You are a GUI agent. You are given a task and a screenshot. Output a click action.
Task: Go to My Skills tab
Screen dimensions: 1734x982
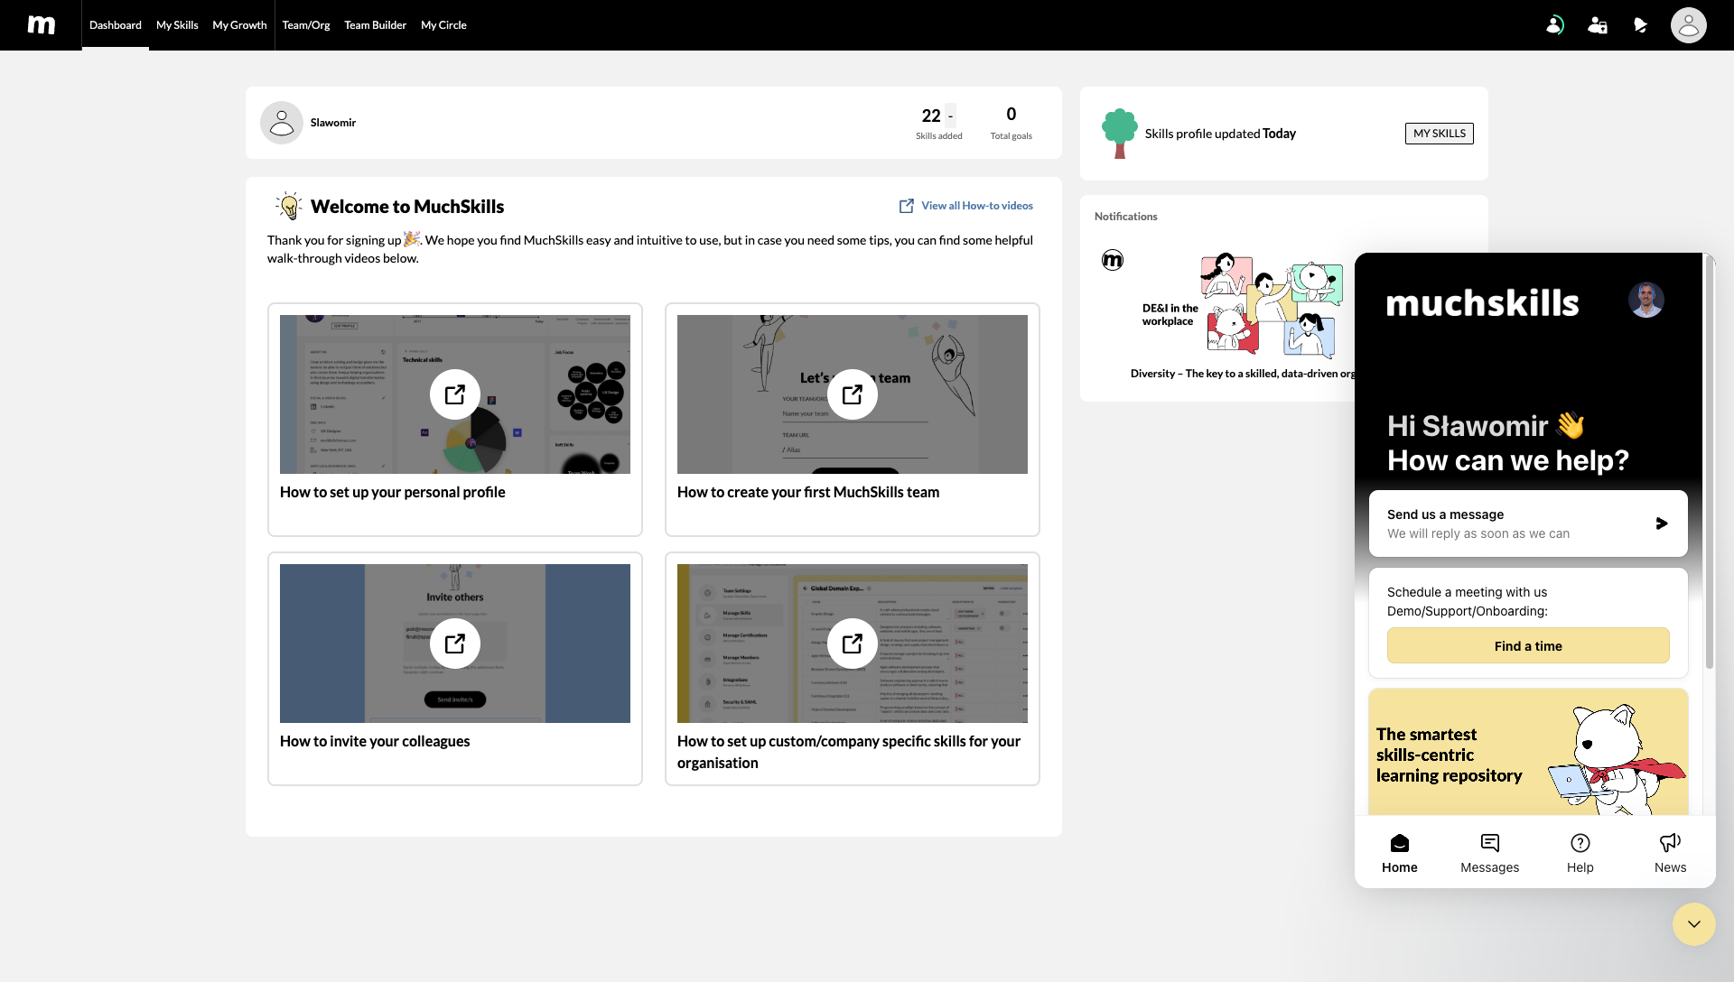[x=177, y=25]
